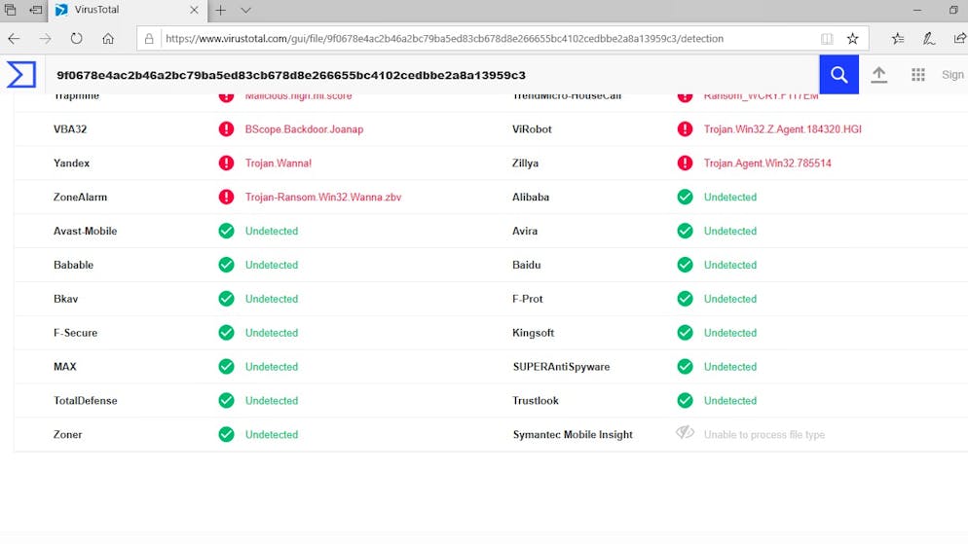
Task: Click the share page icon
Action: [x=960, y=38]
